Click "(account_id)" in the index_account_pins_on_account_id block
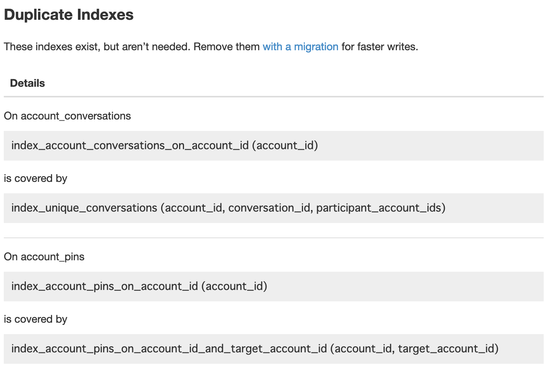Image resolution: width=549 pixels, height=379 pixels. point(234,287)
